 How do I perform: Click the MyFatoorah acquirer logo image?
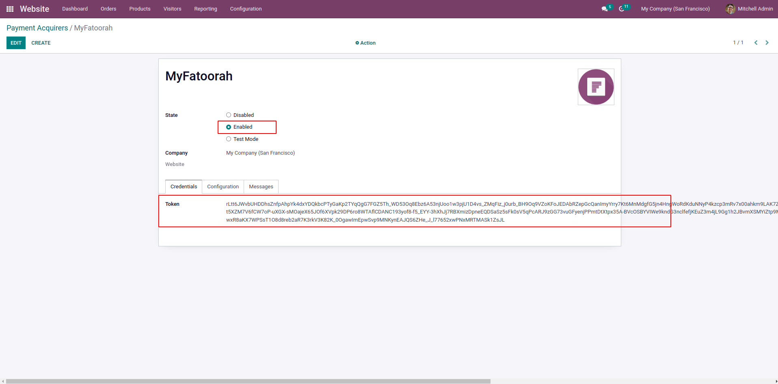(596, 87)
